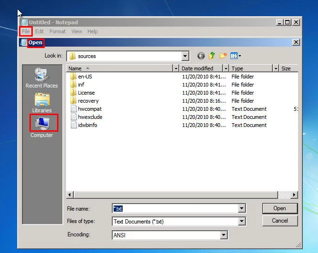Select the License folder icon
Image resolution: width=318 pixels, height=253 pixels.
(73, 93)
